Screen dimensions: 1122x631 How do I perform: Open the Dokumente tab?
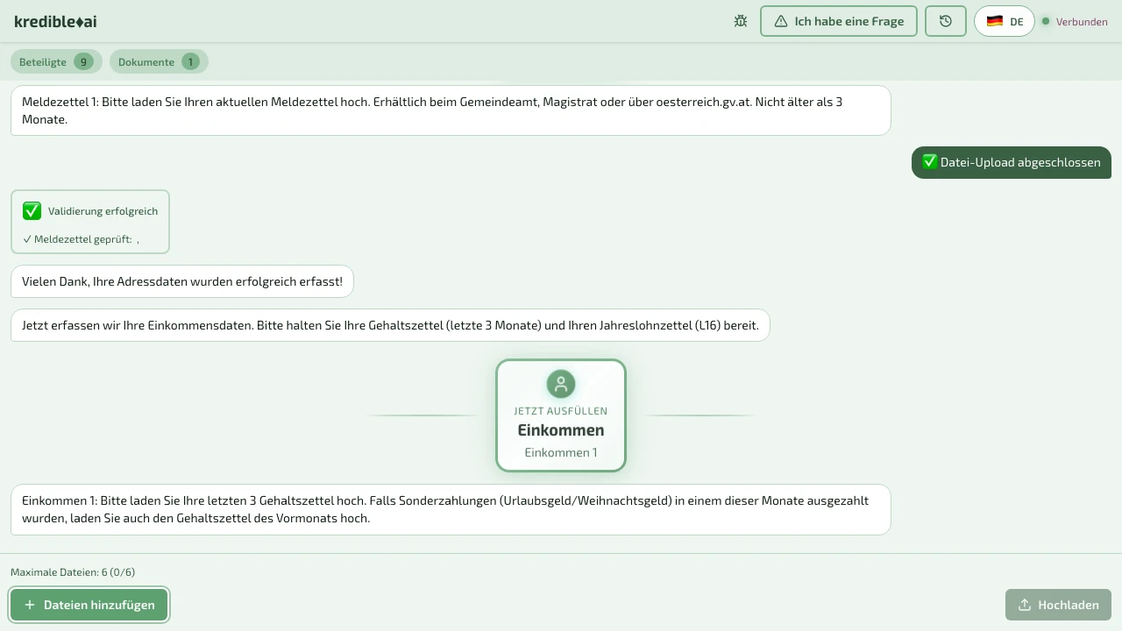[146, 62]
